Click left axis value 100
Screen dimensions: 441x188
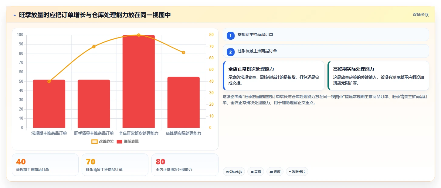(20, 35)
